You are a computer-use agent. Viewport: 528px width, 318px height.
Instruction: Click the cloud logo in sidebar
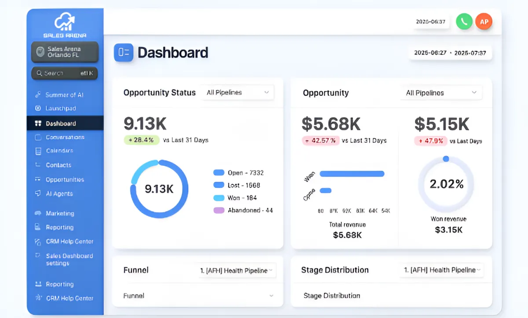(x=65, y=22)
